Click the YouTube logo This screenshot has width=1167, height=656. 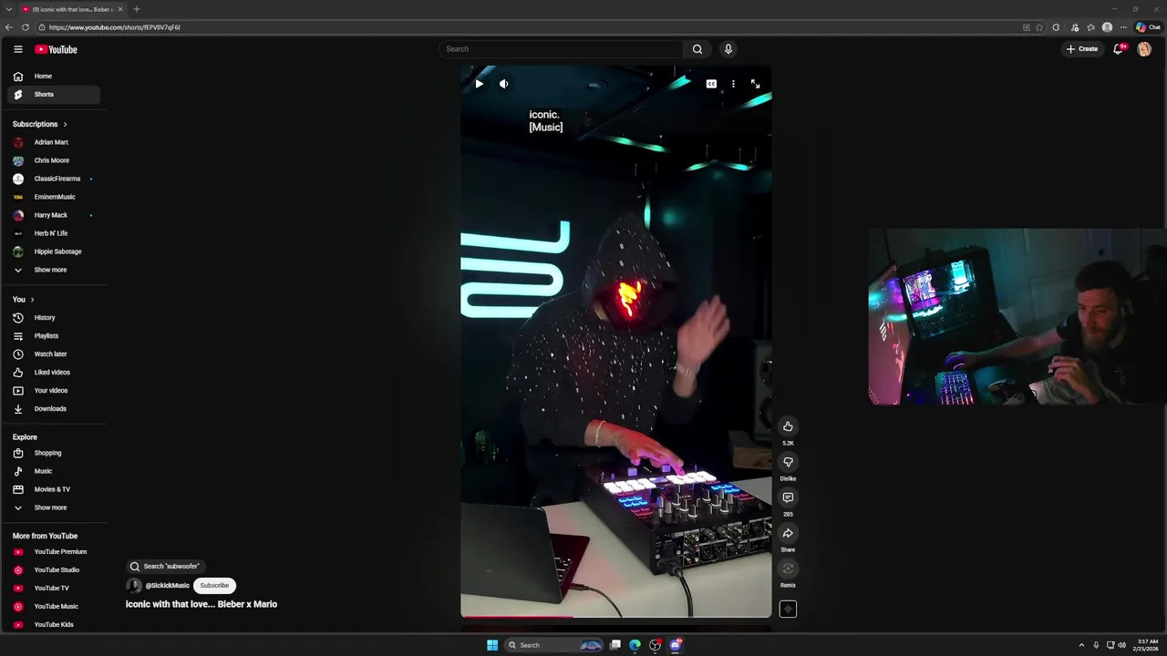pos(57,49)
